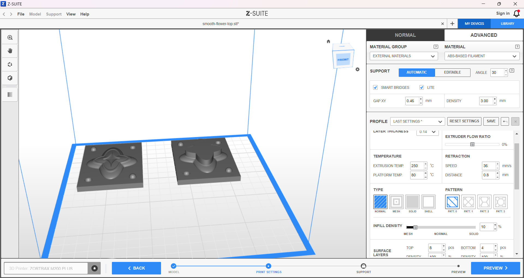Open notifications bell icon

(x=517, y=14)
